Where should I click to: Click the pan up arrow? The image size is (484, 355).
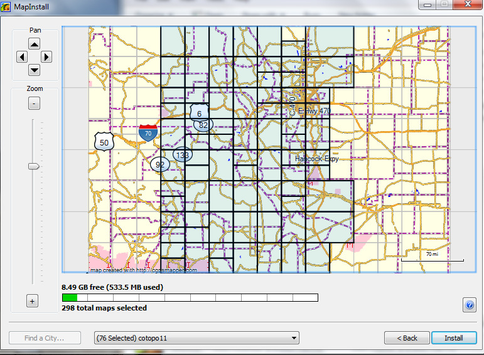coord(35,43)
